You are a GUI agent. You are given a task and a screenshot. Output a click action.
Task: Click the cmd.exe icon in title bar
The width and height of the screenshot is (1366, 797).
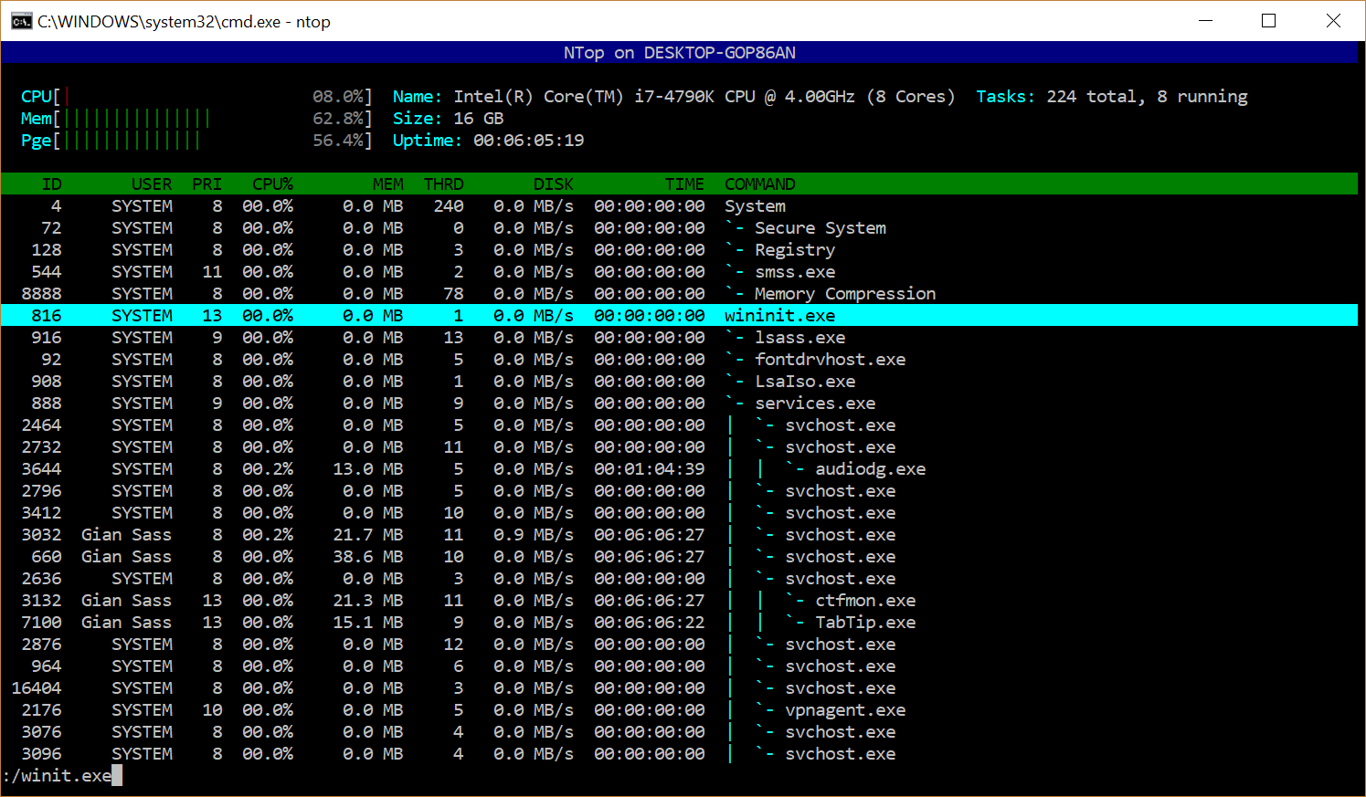pos(21,21)
